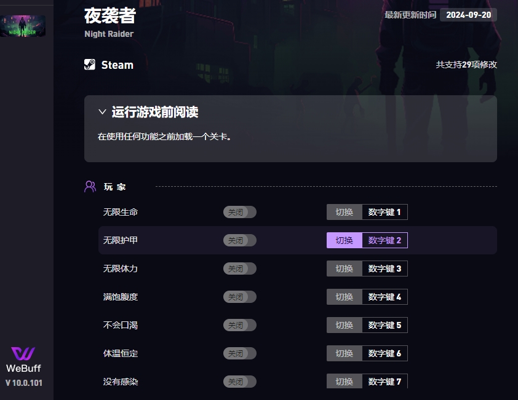This screenshot has height=400, width=518.
Task: Edit the 数字键 6 hotkey binding
Action: coord(385,353)
